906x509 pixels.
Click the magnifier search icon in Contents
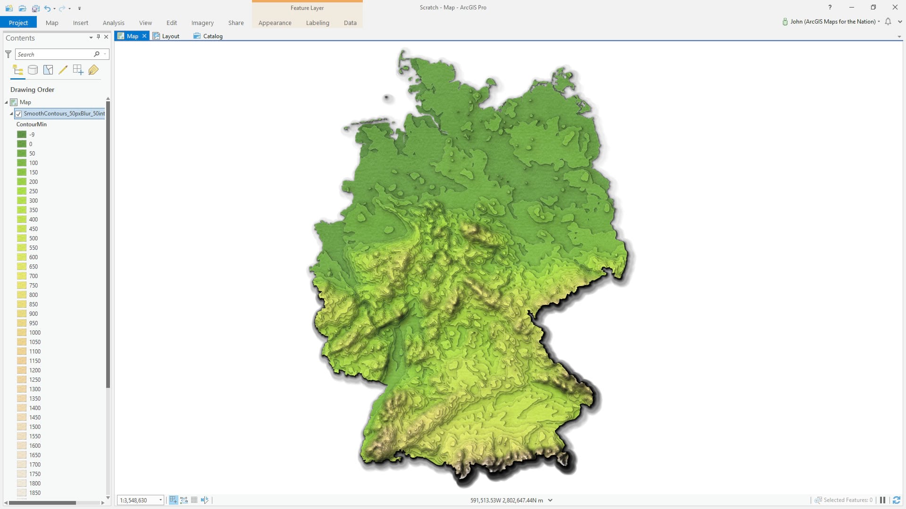97,54
